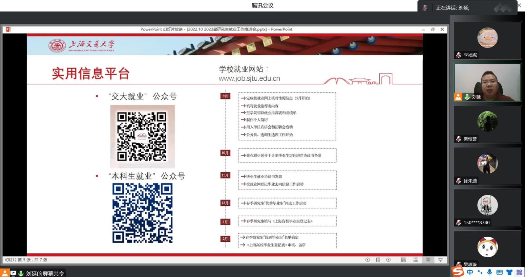The width and height of the screenshot is (525, 277).
Task: Select 刘延 participant video tile
Action: point(487,82)
